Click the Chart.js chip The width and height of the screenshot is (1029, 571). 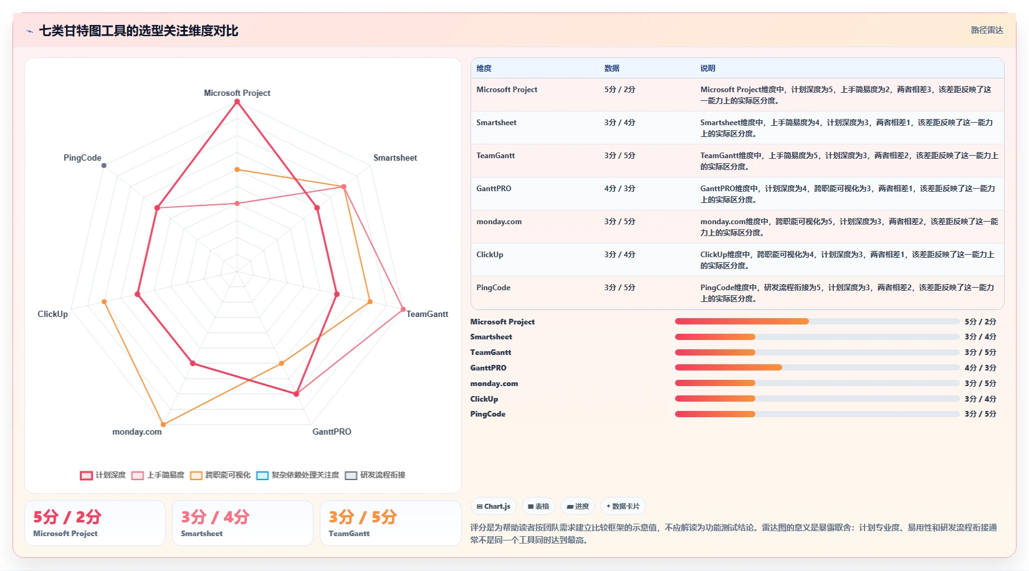[x=493, y=506]
